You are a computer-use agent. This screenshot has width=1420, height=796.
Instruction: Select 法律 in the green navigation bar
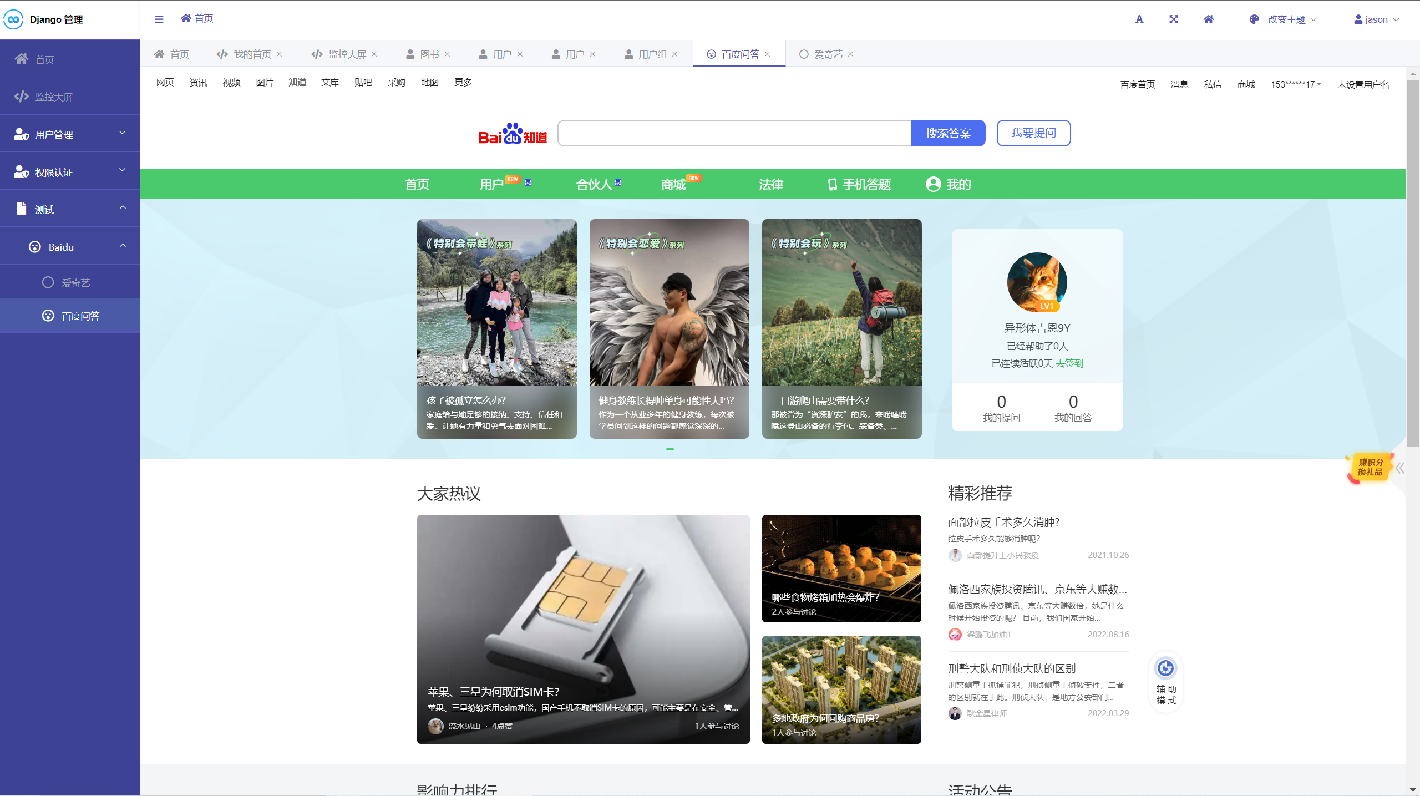tap(770, 184)
